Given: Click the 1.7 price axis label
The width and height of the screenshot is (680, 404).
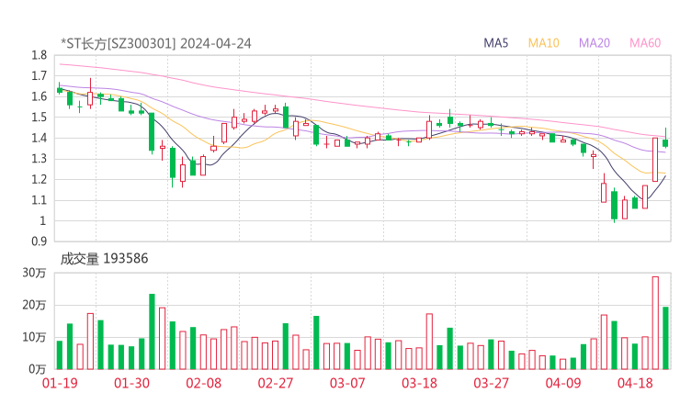Looking at the screenshot, I should click(x=39, y=76).
